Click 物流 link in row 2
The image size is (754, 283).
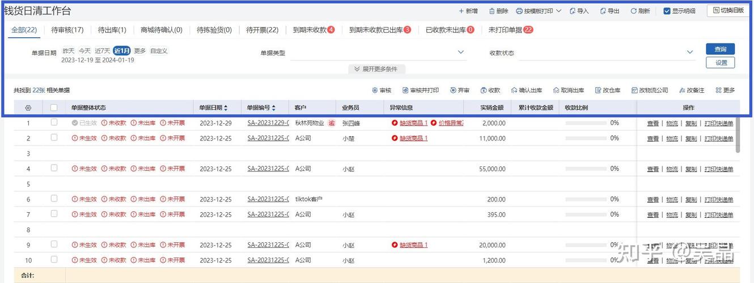pos(672,139)
